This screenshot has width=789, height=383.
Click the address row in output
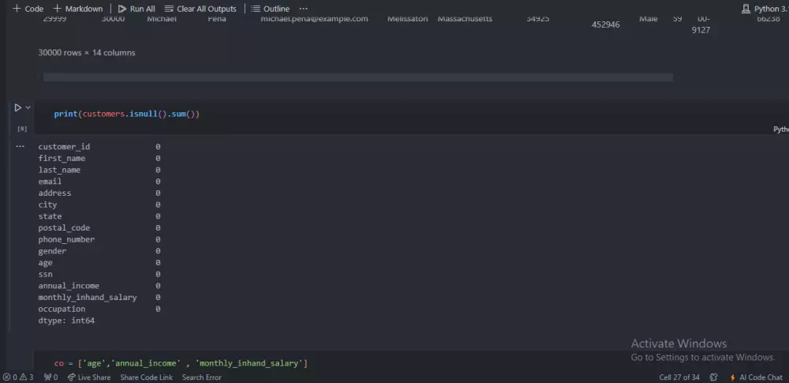99,193
